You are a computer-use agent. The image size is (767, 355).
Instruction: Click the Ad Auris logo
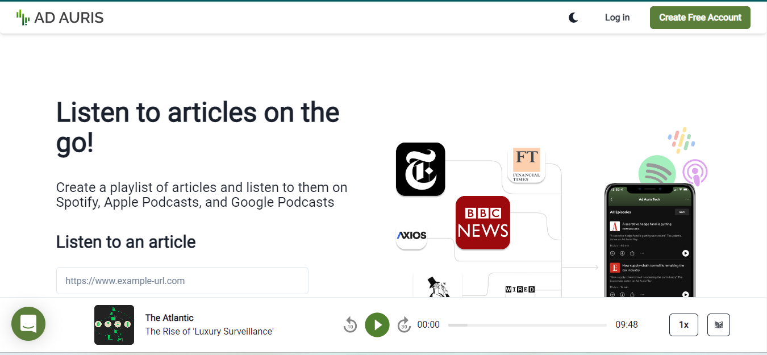tap(60, 18)
